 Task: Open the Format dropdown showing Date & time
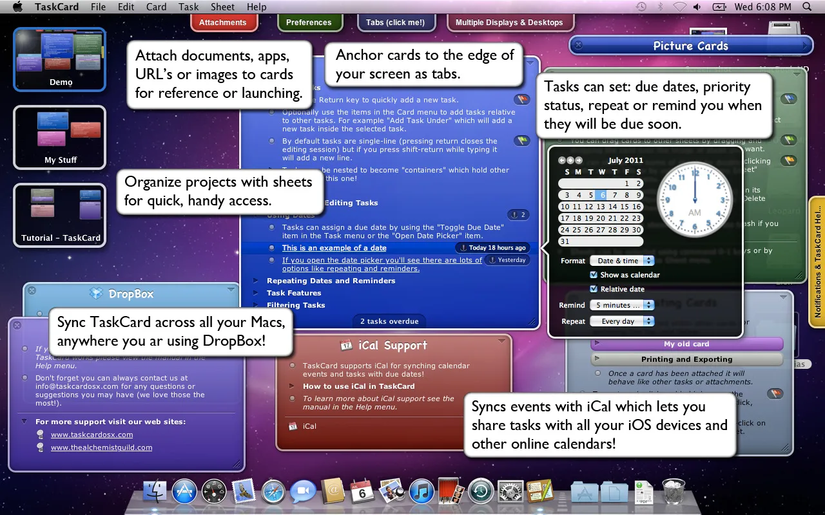pyautogui.click(x=622, y=261)
